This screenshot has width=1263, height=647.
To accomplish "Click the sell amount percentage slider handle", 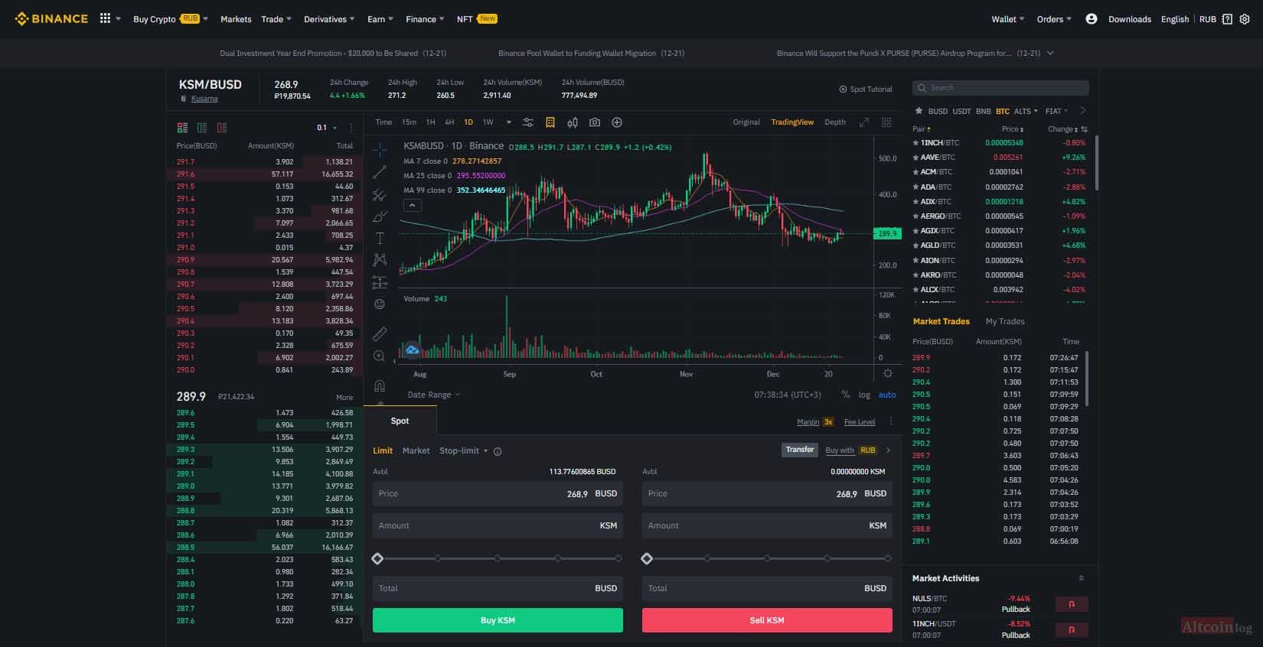I will 647,558.
